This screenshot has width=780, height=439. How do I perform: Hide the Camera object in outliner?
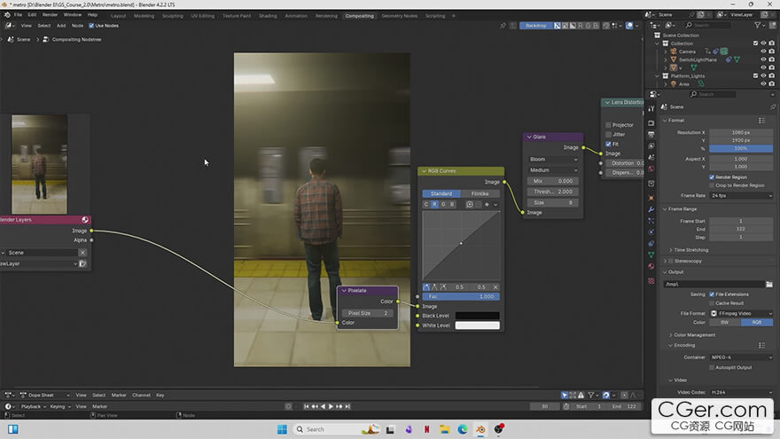tap(763, 51)
